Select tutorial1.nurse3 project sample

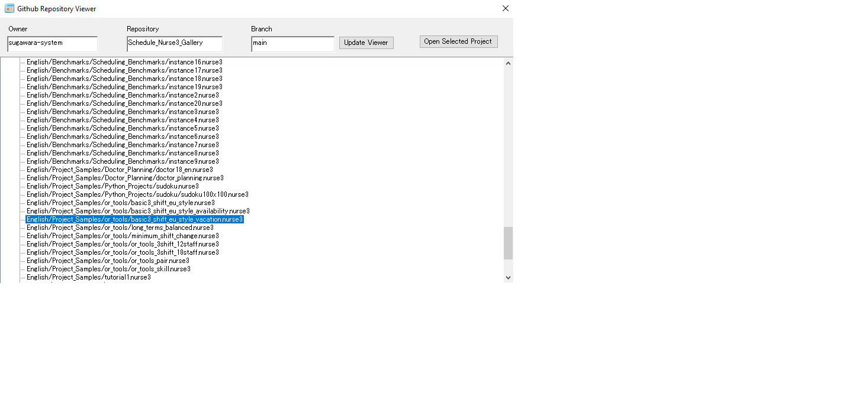point(89,277)
